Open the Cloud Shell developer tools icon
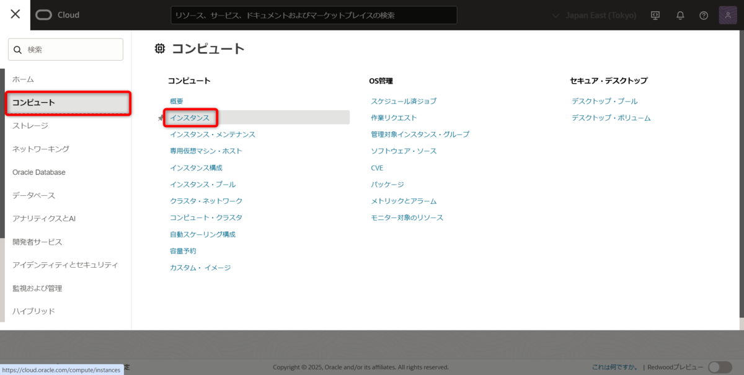Screen dimensions: 744x375 pyautogui.click(x=655, y=15)
